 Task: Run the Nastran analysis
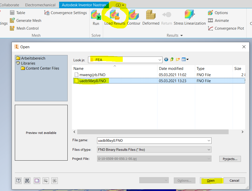click(96, 18)
